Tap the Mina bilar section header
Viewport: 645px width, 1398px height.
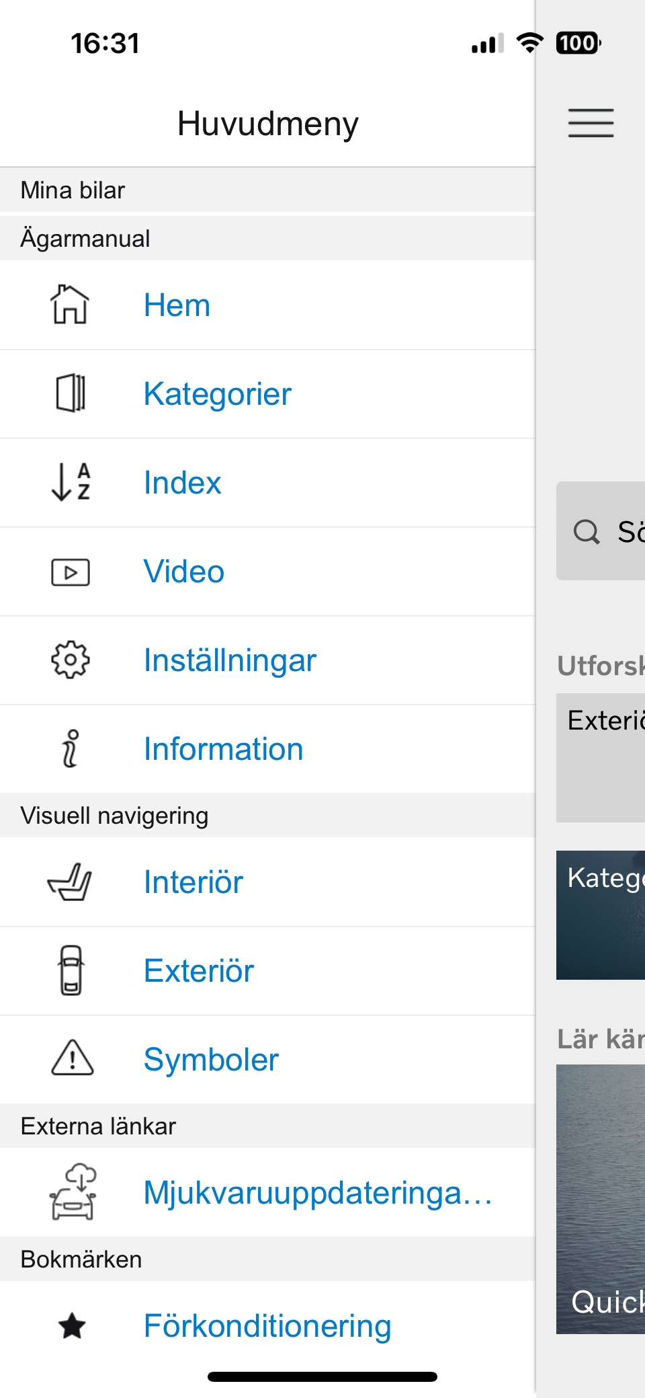point(267,190)
